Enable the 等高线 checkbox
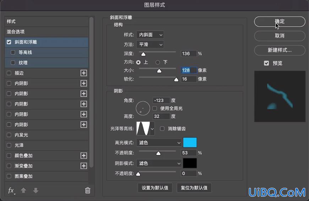Screen dimensions: 309x201 point(13,53)
